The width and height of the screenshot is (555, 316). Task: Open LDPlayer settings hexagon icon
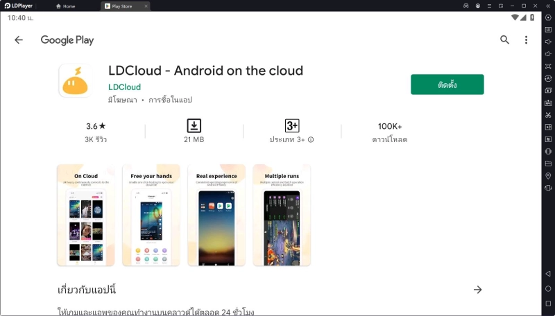(x=548, y=17)
